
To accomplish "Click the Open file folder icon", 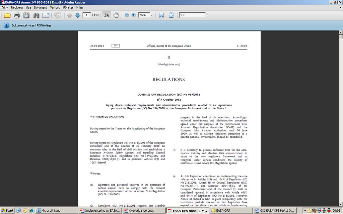I will [7, 15].
